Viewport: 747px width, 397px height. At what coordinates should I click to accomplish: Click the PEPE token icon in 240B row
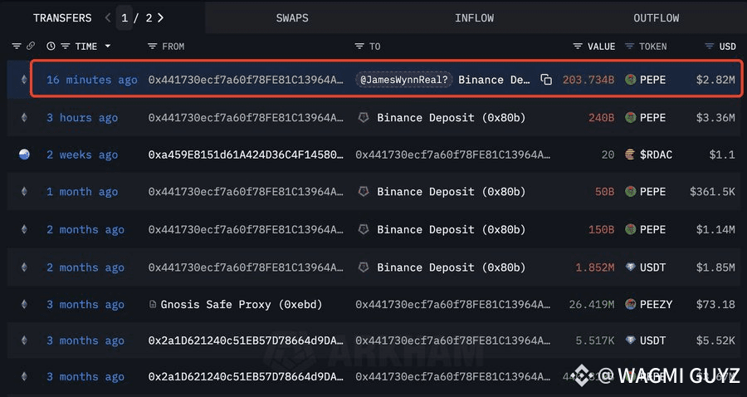point(630,117)
